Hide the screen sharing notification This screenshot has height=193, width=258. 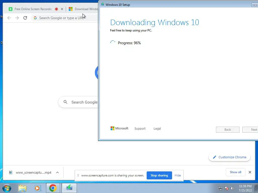click(x=178, y=175)
